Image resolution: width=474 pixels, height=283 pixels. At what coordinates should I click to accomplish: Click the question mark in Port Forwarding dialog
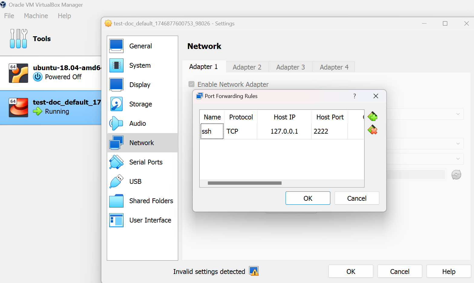click(355, 96)
